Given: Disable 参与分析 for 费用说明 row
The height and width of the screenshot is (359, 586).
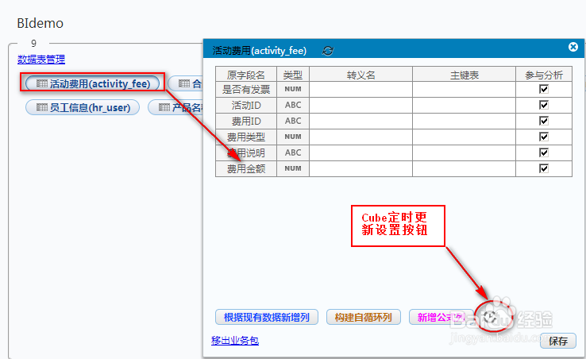Looking at the screenshot, I should (544, 152).
